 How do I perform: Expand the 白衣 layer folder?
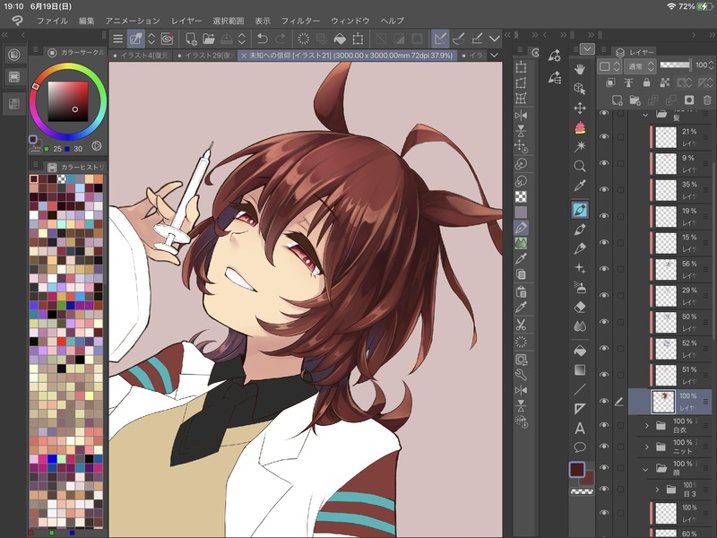point(646,425)
